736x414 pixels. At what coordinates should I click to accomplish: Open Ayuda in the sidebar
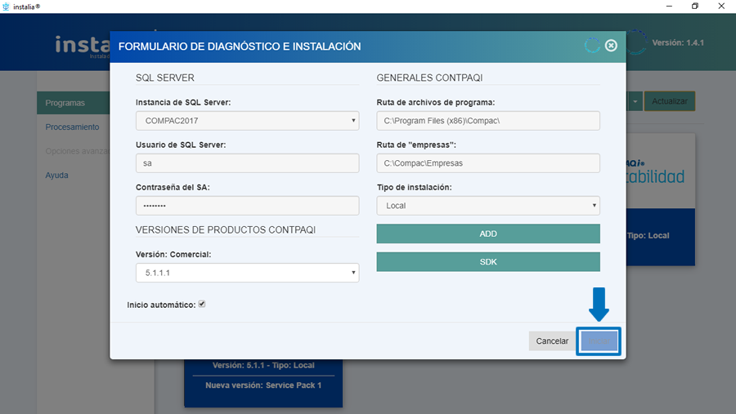[x=57, y=175]
